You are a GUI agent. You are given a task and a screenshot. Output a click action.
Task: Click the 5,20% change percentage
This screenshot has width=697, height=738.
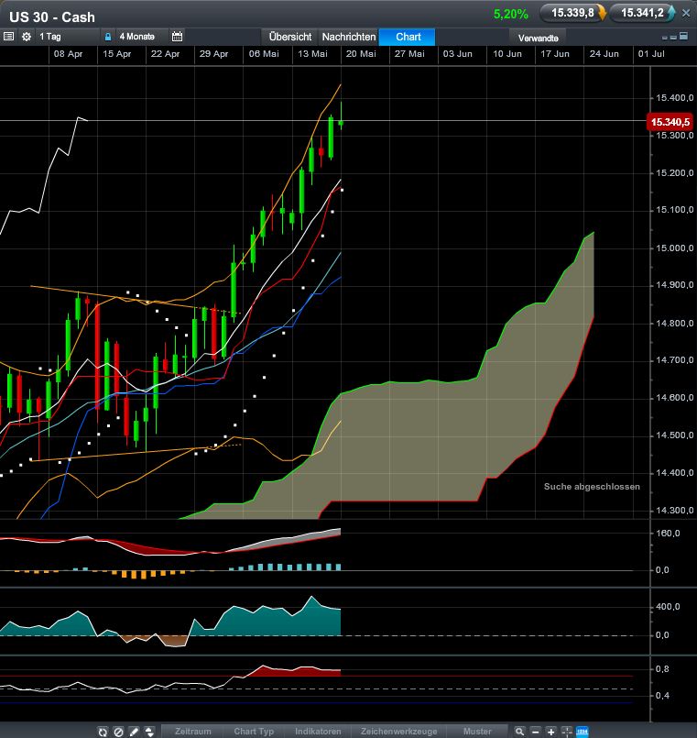pyautogui.click(x=511, y=14)
